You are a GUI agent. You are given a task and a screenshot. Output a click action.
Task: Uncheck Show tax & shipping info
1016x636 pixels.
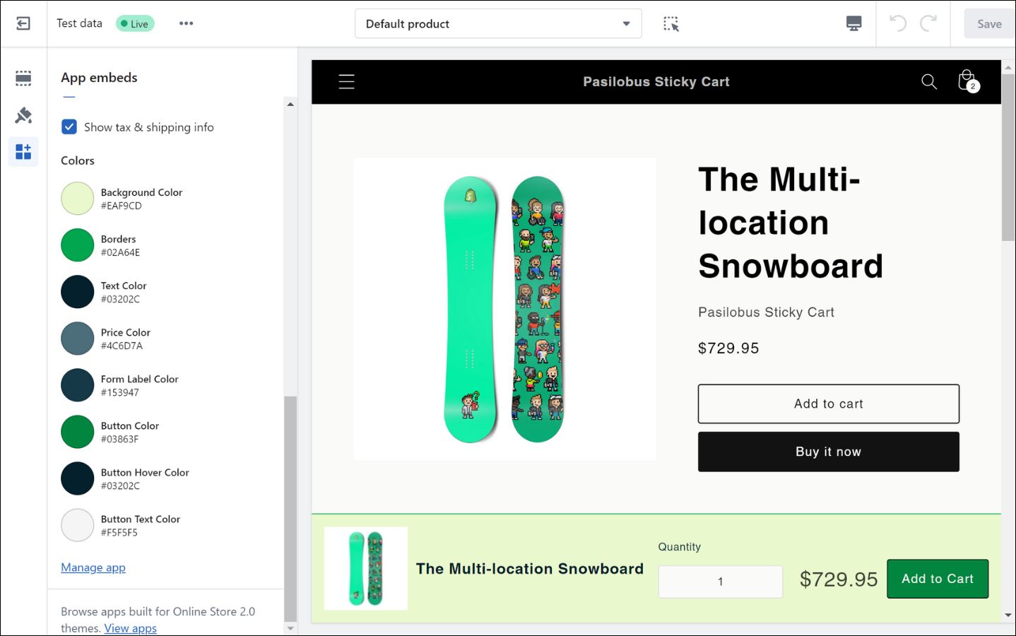(x=69, y=127)
